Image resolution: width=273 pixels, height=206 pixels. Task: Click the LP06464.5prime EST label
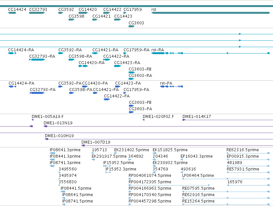(198, 176)
